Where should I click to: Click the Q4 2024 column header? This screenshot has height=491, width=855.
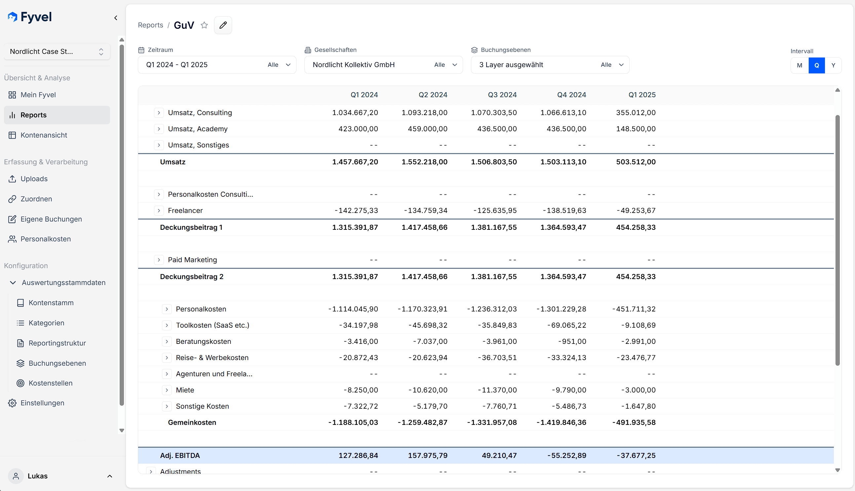tap(571, 95)
